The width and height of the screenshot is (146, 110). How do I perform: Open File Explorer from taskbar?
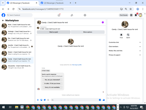(17, 107)
